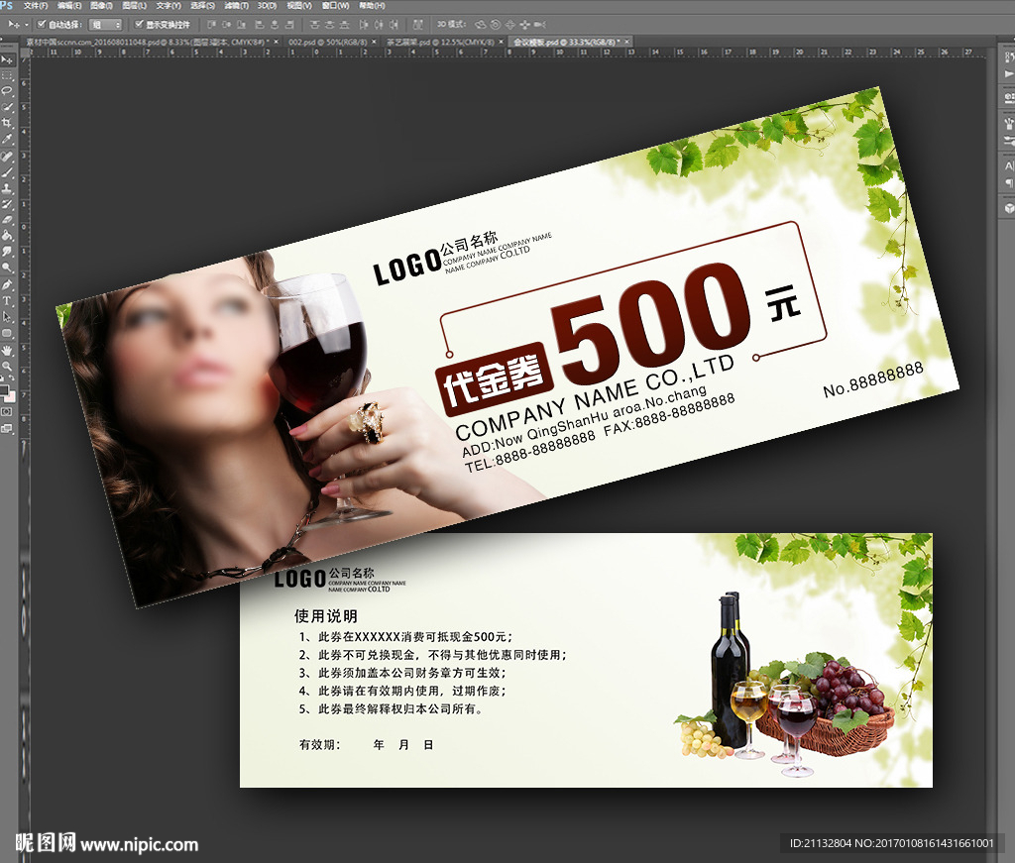The image size is (1015, 863).
Task: Select the Rectangular Marquee tool
Action: click(7, 75)
